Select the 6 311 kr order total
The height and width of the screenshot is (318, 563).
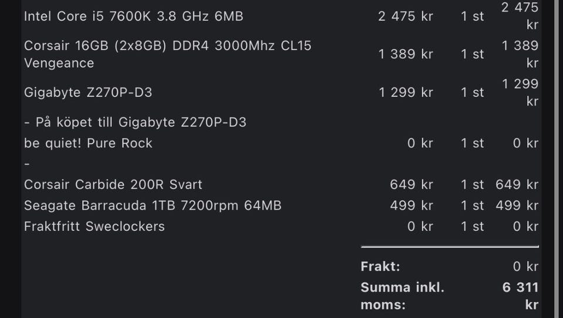[520, 296]
